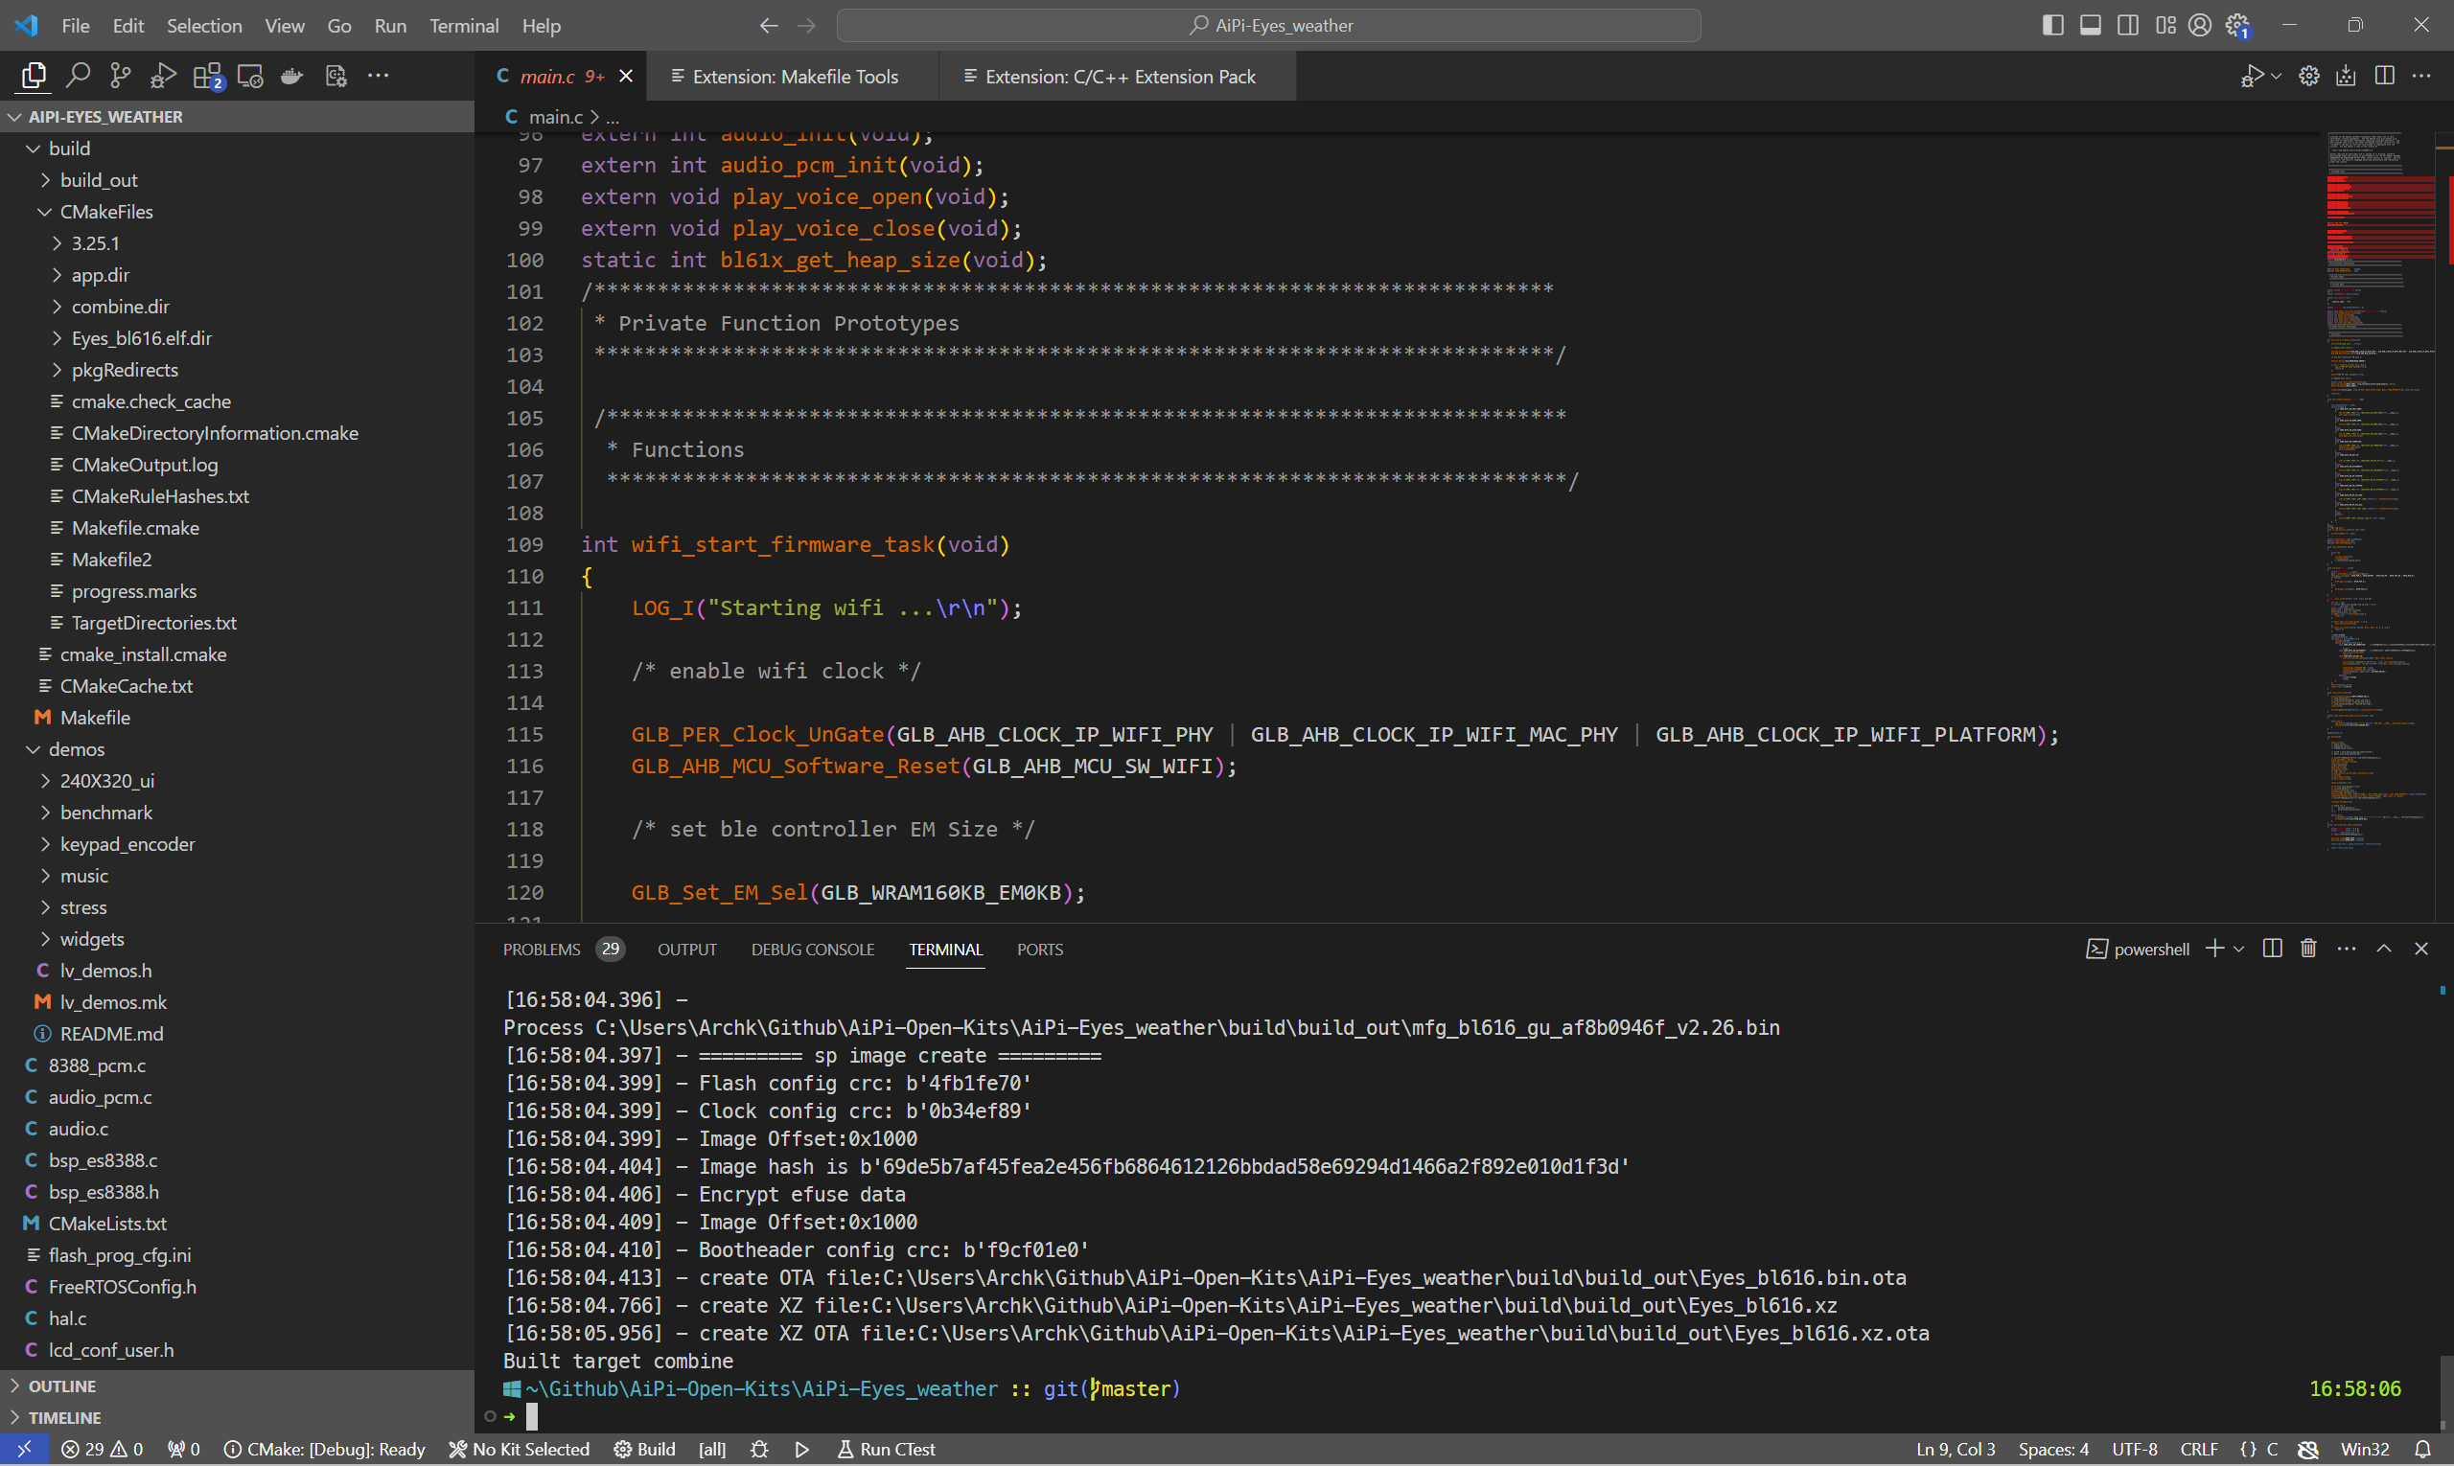Viewport: 2454px width, 1466px height.
Task: Switch to the PROBLEMS tab
Action: pos(540,948)
